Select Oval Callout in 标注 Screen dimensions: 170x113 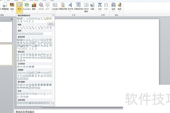[24, 94]
